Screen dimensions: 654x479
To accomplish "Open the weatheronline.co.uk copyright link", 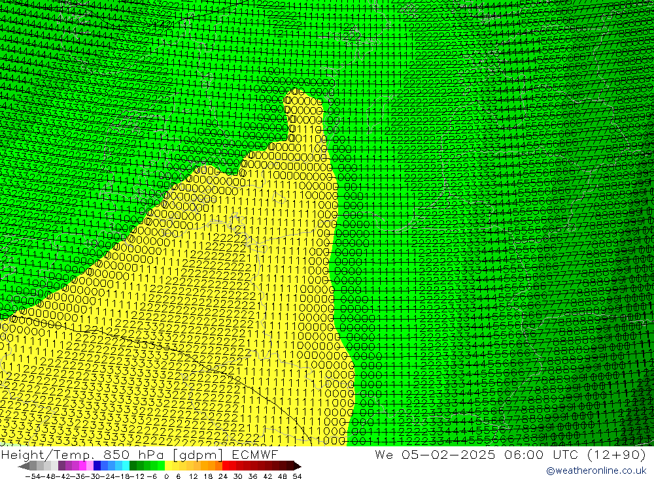I will (596, 471).
